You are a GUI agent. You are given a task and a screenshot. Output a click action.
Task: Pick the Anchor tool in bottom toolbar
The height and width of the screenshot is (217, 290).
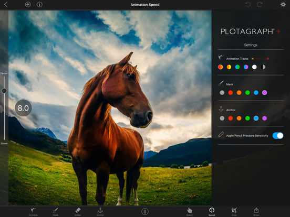tap(100, 211)
